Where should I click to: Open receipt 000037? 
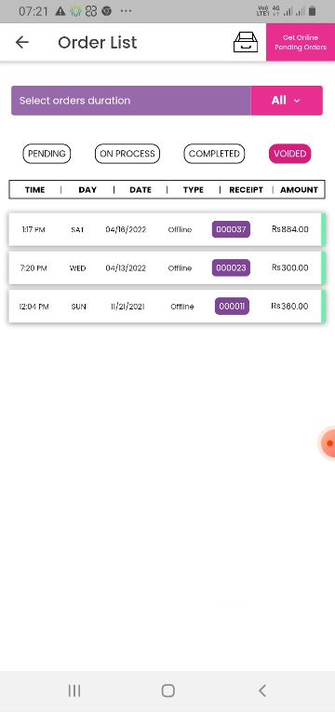point(231,229)
